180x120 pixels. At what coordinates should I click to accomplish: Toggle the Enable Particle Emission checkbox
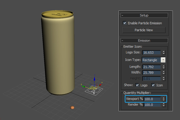(124, 23)
